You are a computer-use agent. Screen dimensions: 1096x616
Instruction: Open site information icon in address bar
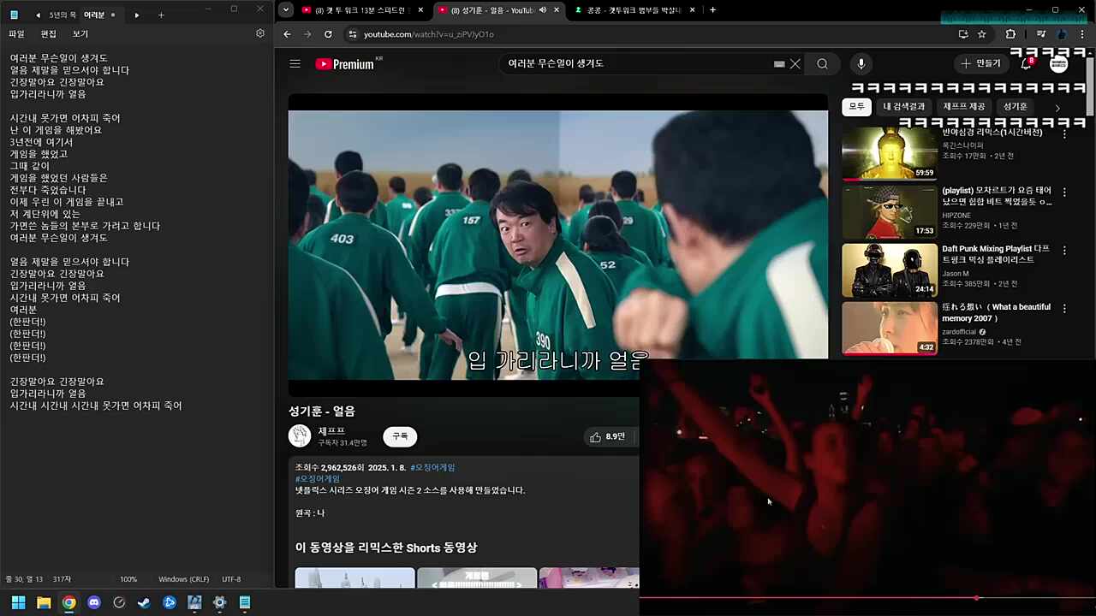point(352,34)
